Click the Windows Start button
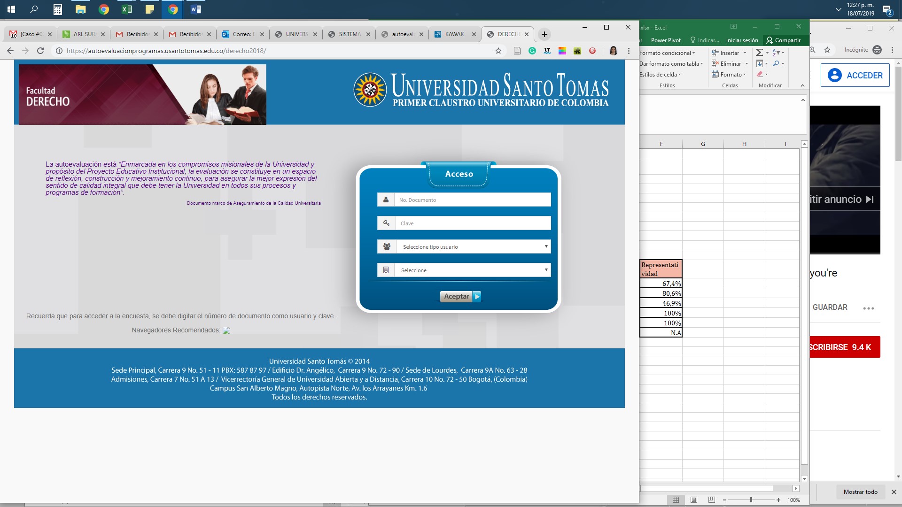Viewport: 902px width, 507px height. (x=11, y=9)
